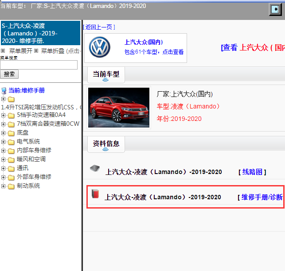Click 菜单展开 label
This screenshot has height=271, width=285.
[21, 51]
